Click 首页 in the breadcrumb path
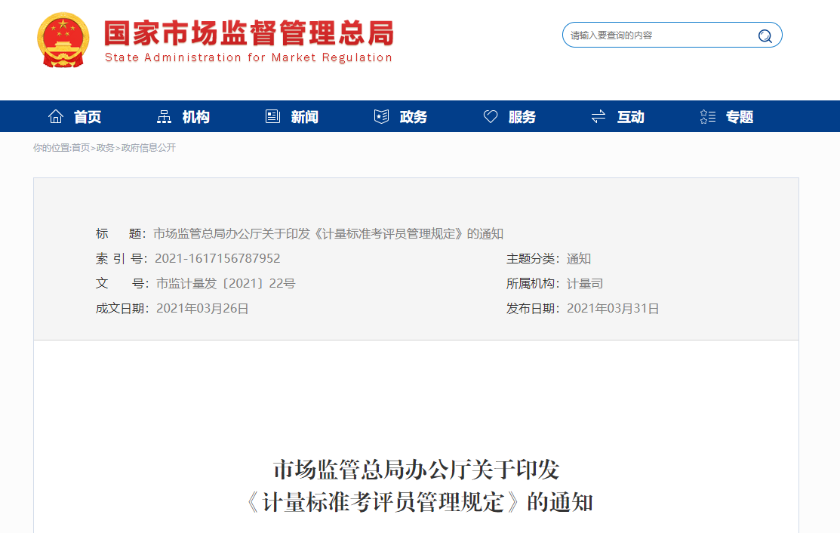This screenshot has width=840, height=533. tap(81, 148)
